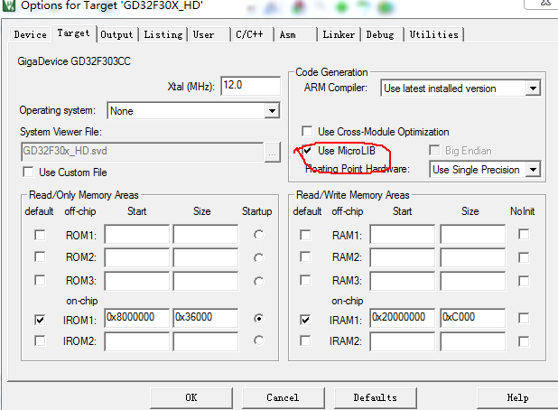
Task: Check the ROM1 default checkbox
Action: point(40,235)
